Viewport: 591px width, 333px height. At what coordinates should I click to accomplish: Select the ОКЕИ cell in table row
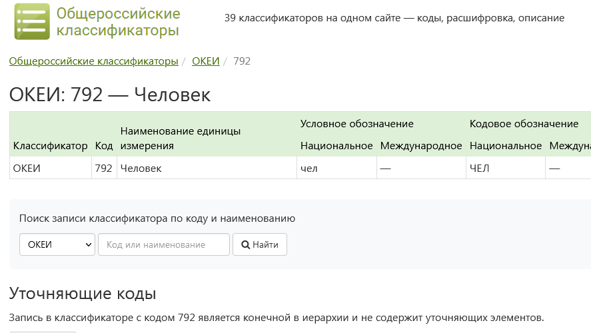click(27, 168)
